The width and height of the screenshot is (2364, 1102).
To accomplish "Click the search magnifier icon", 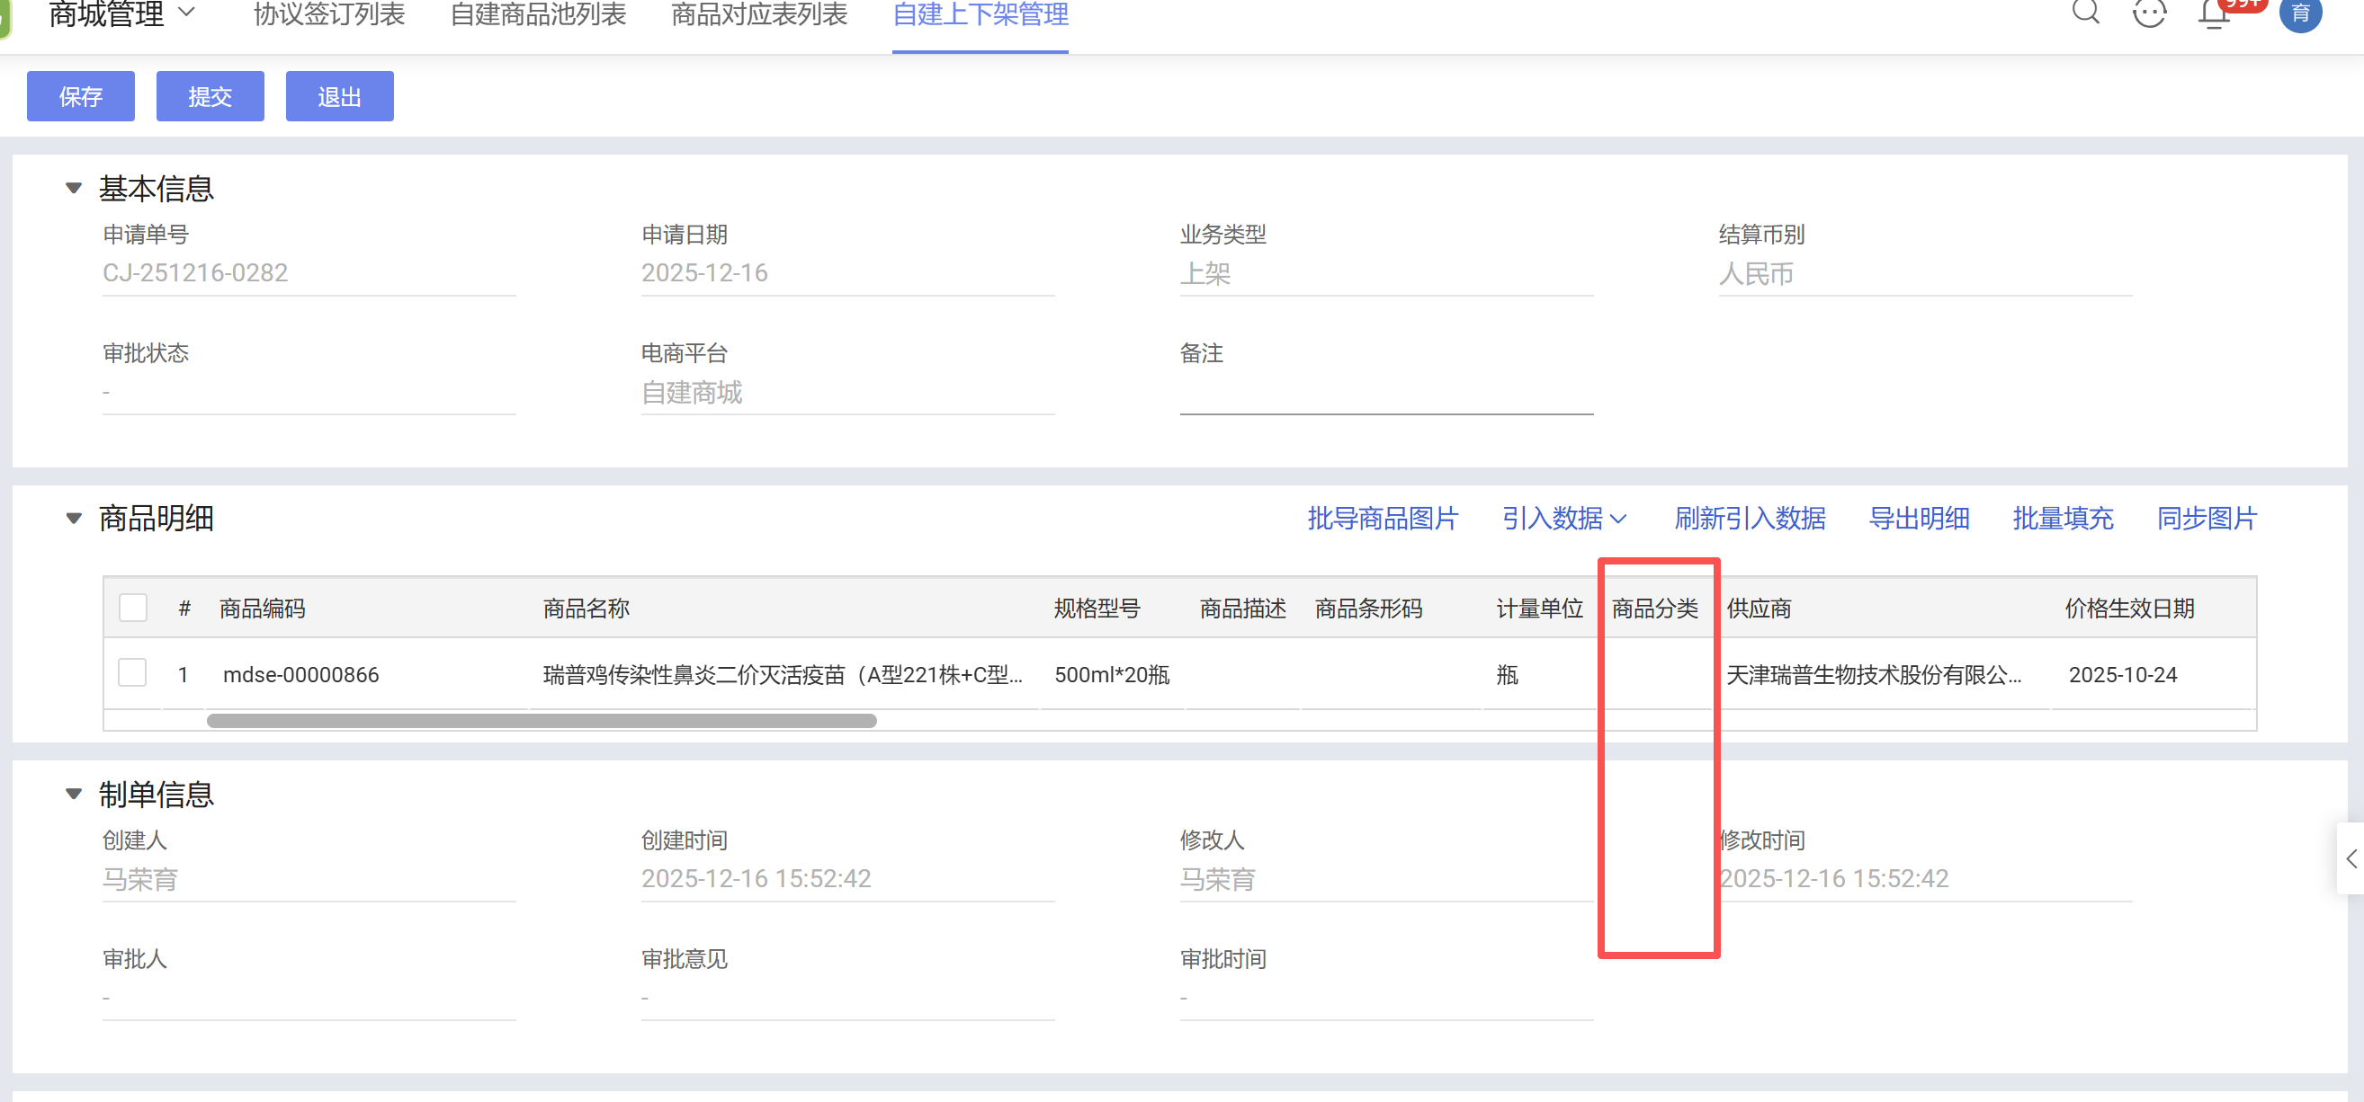I will point(2085,11).
